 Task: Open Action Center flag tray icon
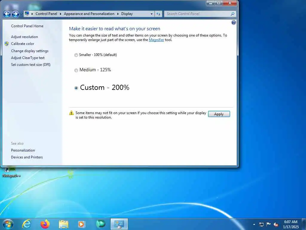[269, 224]
